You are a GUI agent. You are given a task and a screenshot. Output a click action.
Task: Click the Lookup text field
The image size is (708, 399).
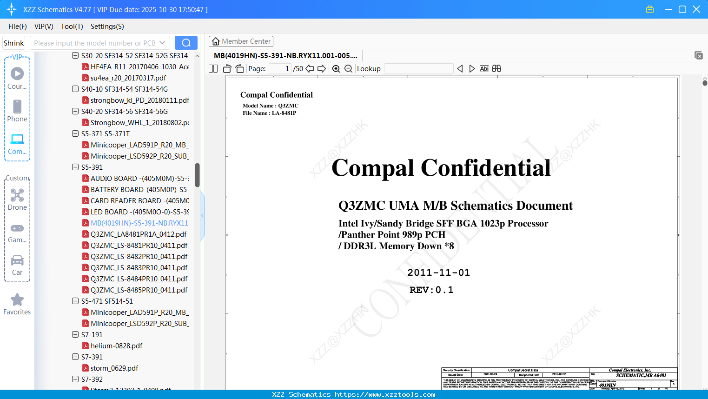point(418,69)
